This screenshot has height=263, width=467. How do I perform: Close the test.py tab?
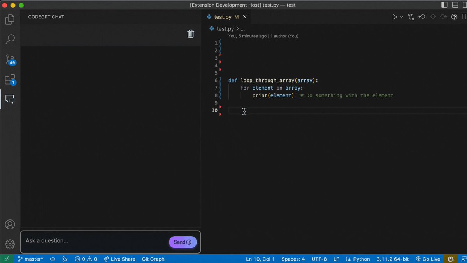click(244, 17)
